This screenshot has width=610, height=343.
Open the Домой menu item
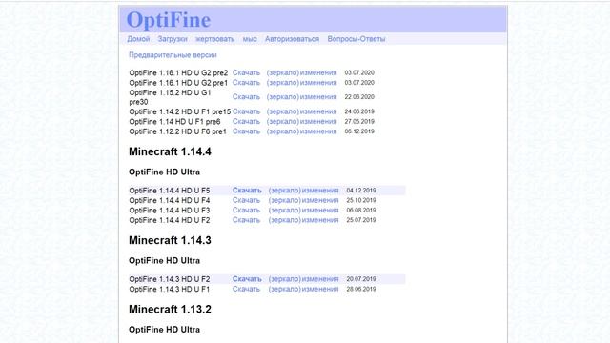[x=138, y=39]
